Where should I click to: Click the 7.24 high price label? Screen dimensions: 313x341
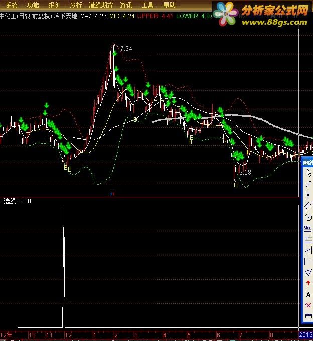point(126,49)
